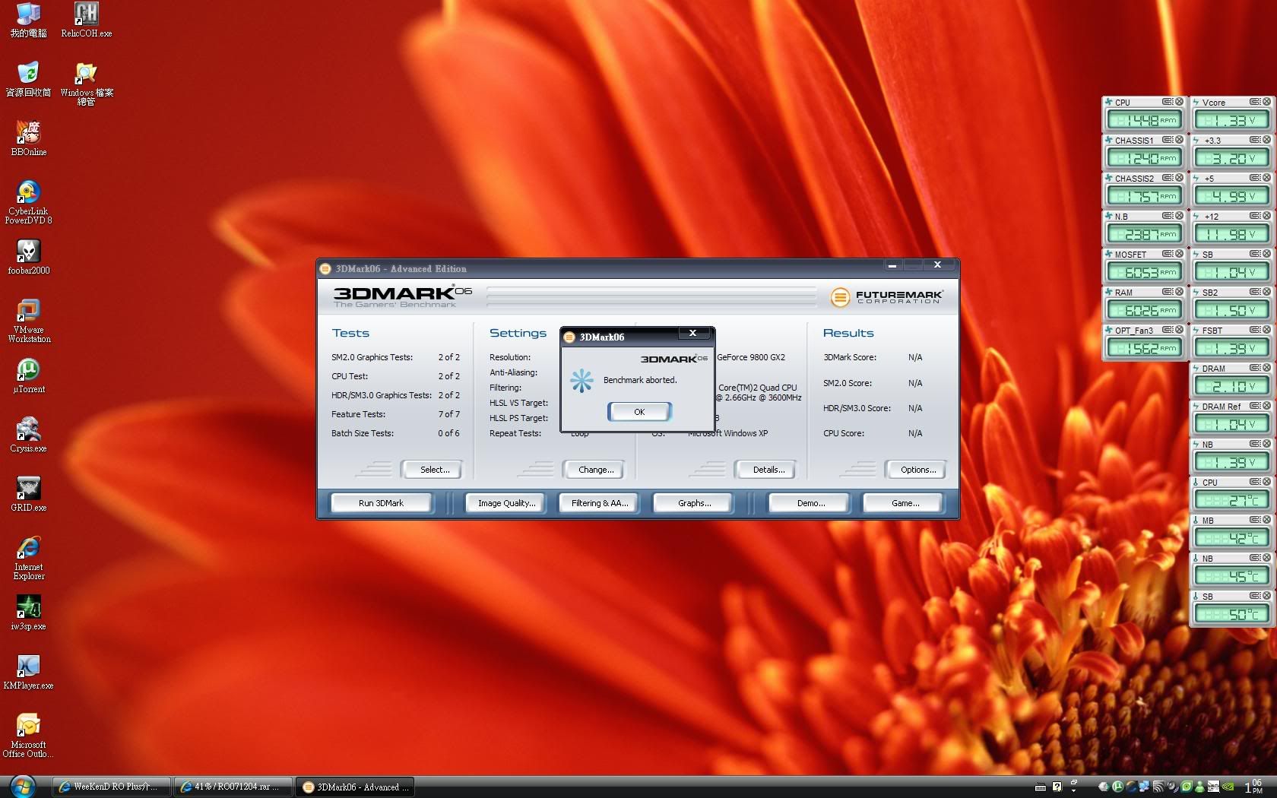Select the foobar2000 desktop icon
This screenshot has width=1277, height=798.
click(x=28, y=258)
